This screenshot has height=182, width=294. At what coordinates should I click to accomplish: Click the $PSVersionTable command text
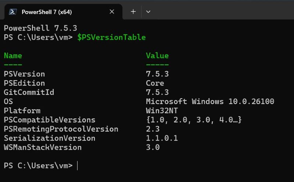click(111, 37)
